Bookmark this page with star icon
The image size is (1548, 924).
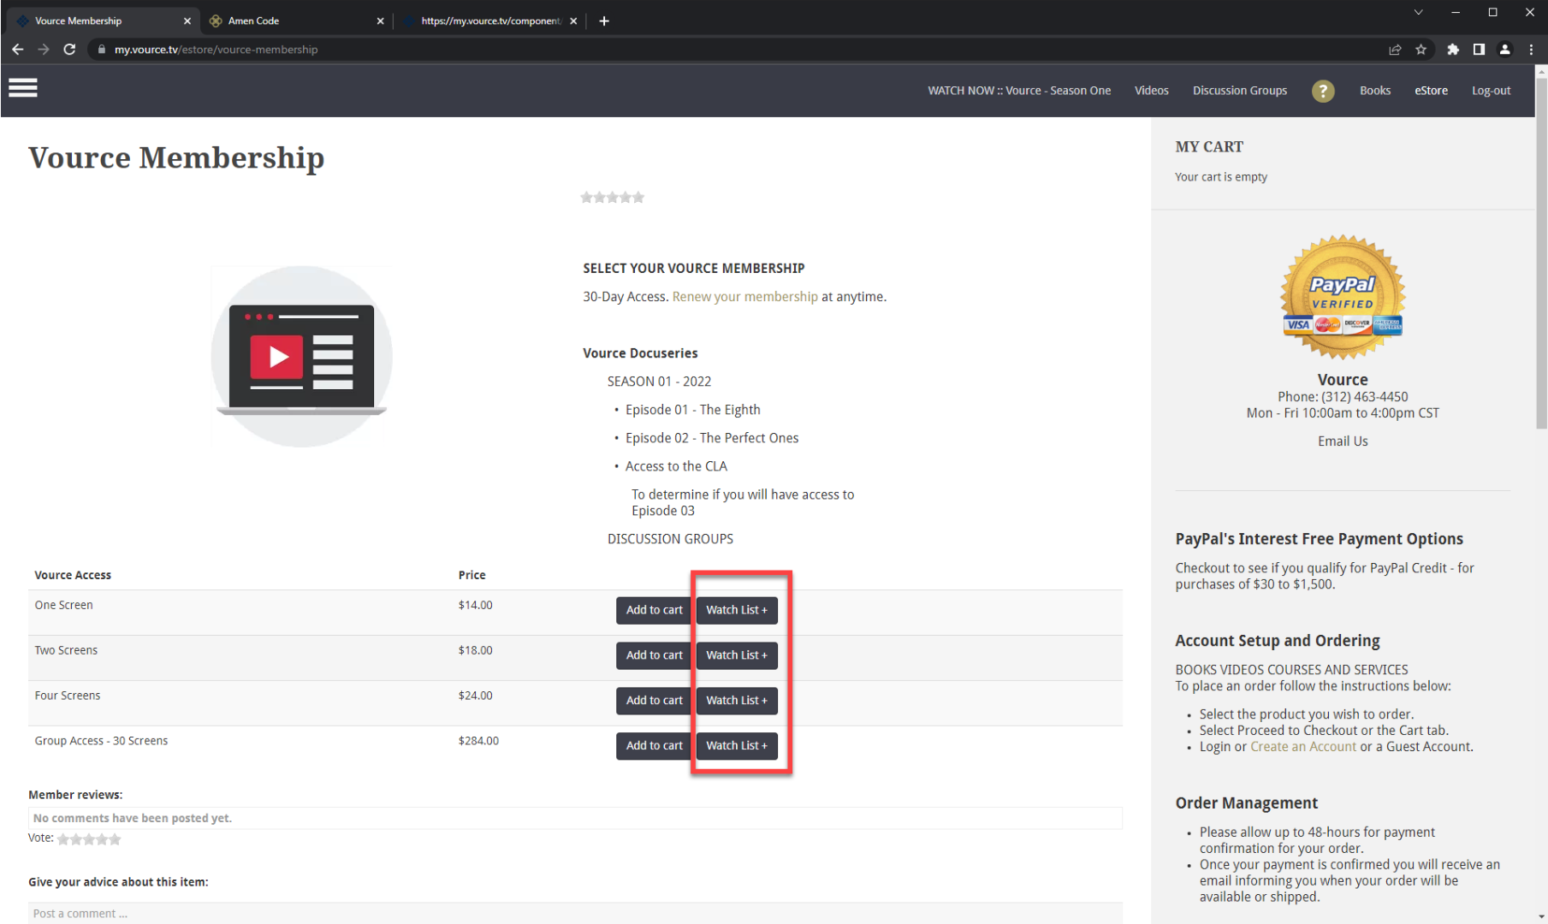[1420, 50]
